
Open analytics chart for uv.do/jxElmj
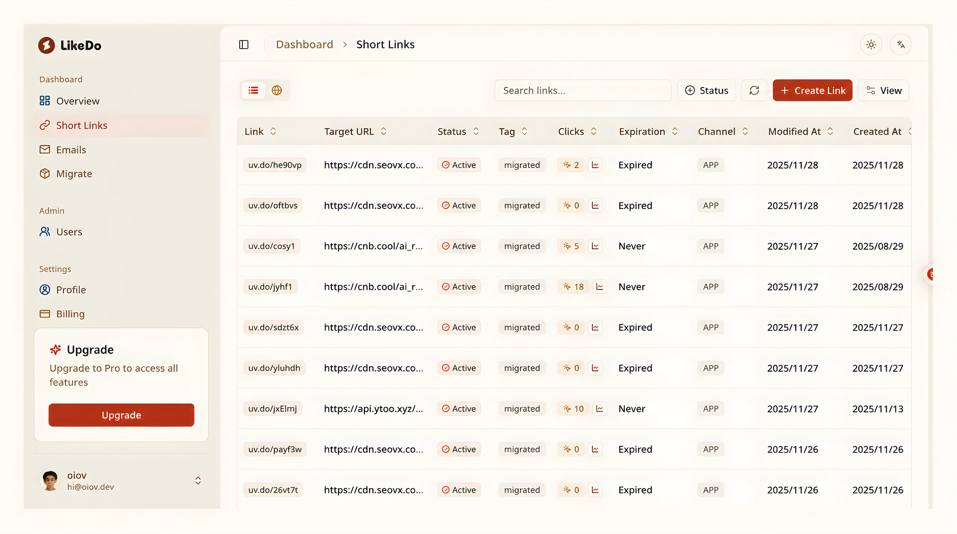pos(599,409)
